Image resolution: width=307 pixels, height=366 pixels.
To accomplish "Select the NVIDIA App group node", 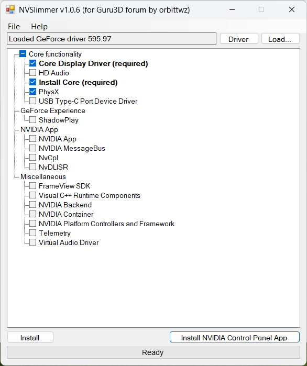I will pyautogui.click(x=39, y=129).
